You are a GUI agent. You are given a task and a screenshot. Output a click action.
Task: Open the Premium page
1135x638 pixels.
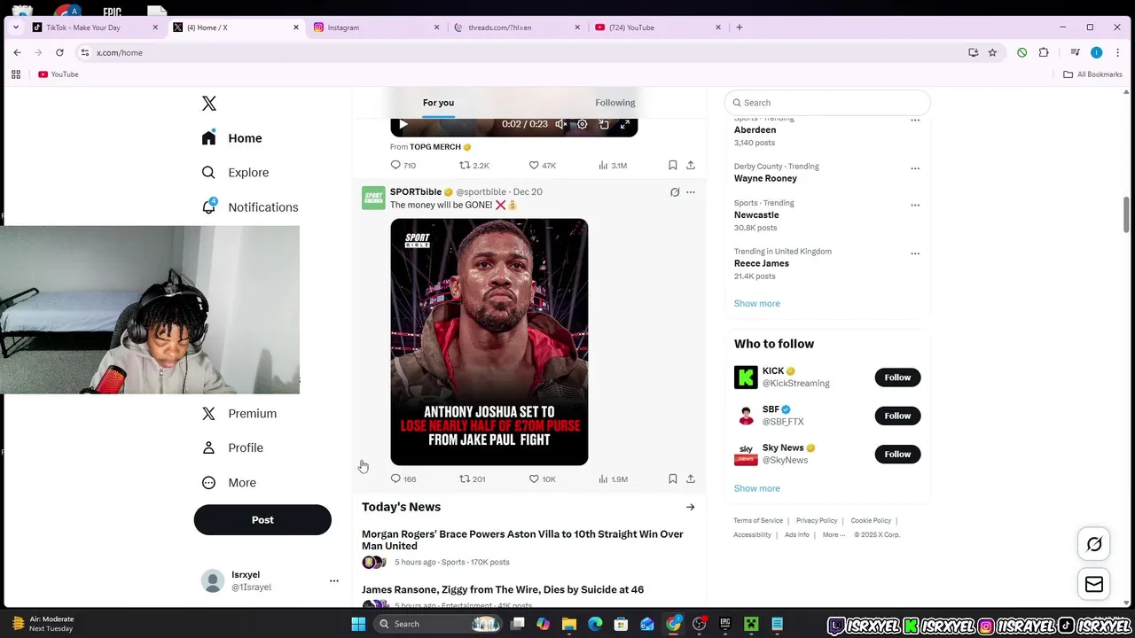click(x=239, y=414)
